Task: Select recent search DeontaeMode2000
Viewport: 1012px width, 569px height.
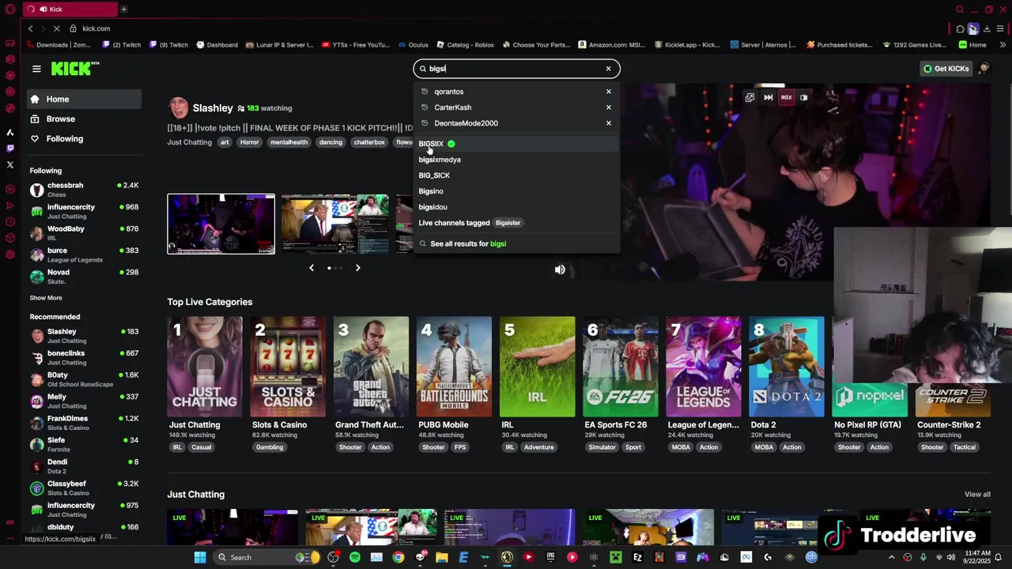Action: pyautogui.click(x=466, y=123)
